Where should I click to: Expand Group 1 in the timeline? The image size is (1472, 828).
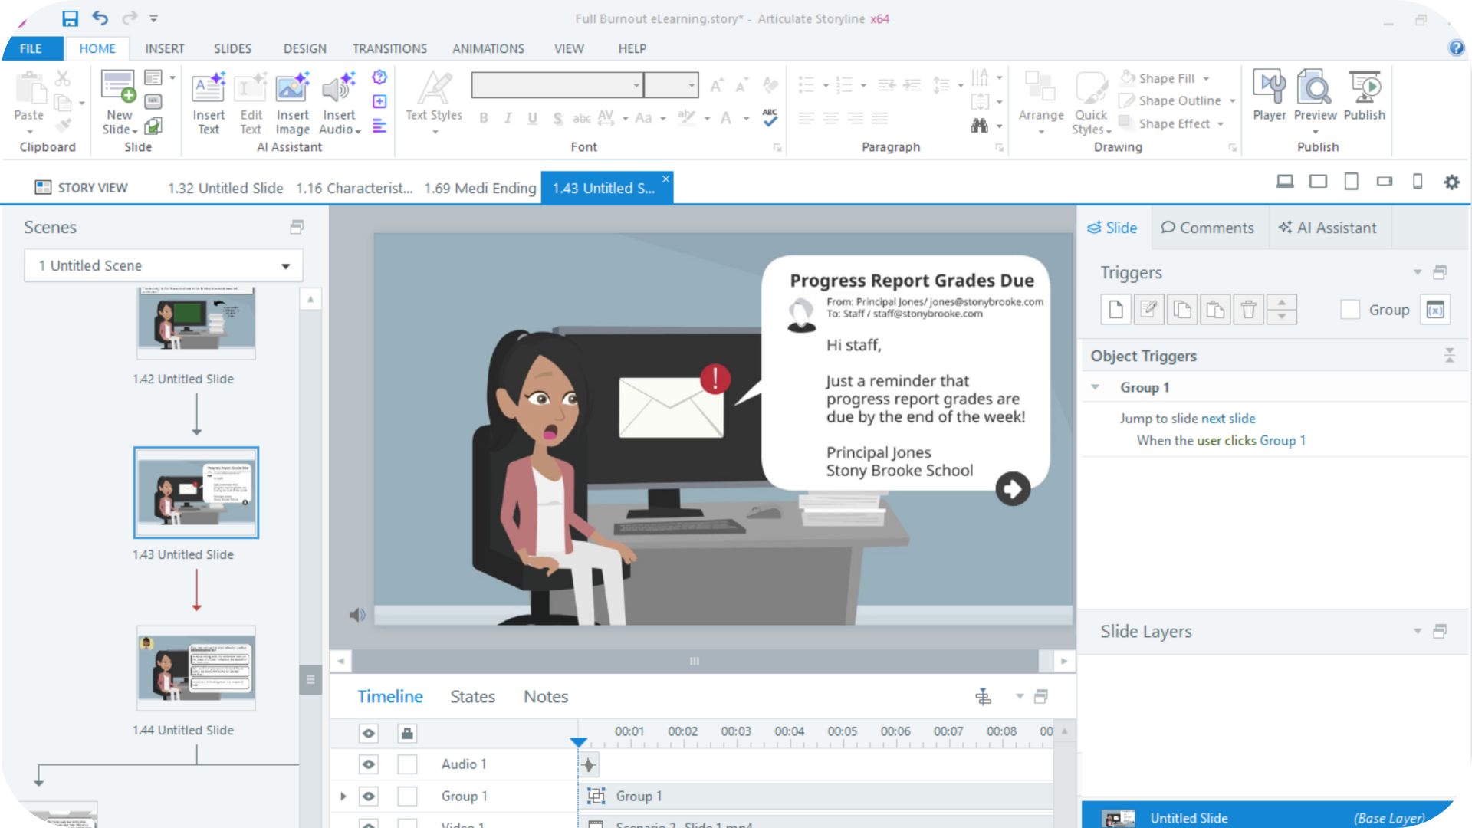[x=343, y=797]
